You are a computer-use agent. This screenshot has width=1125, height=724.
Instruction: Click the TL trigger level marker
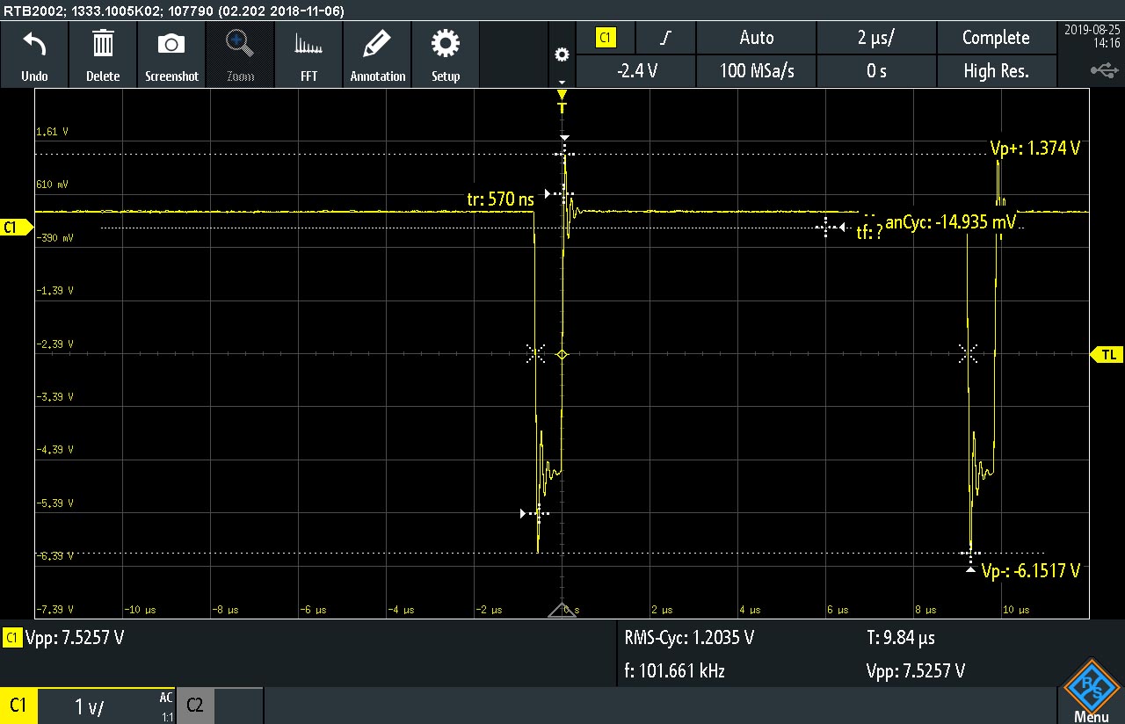tap(1106, 354)
